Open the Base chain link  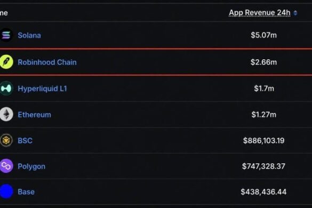point(26,192)
